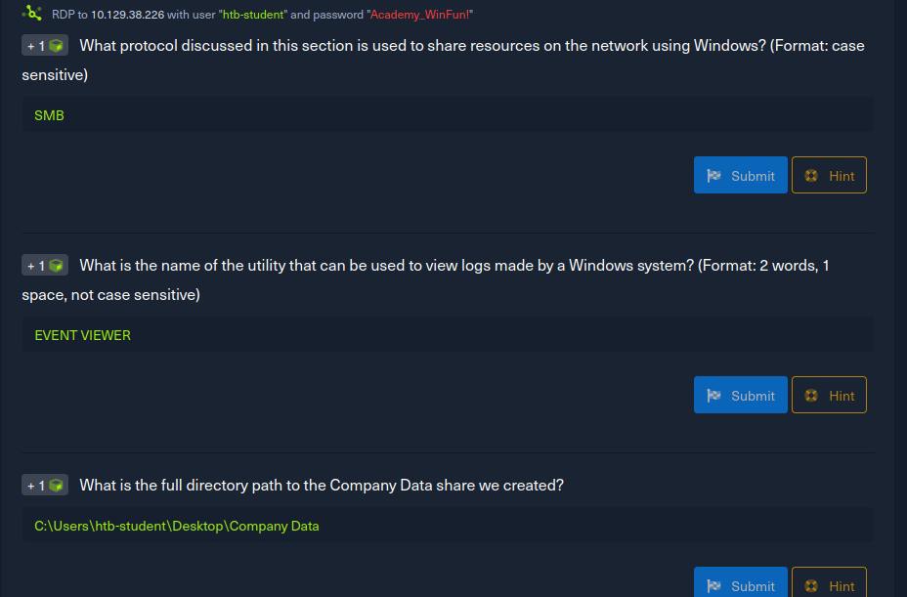This screenshot has width=907, height=597.
Task: Click the flag icon on the SMB Submit button
Action: [x=713, y=175]
